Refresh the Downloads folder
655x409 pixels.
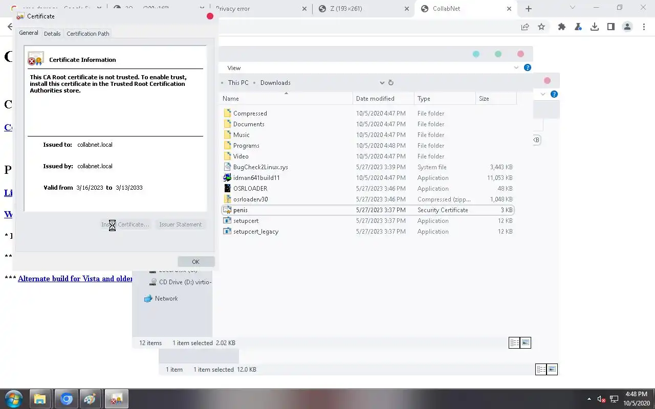point(391,83)
